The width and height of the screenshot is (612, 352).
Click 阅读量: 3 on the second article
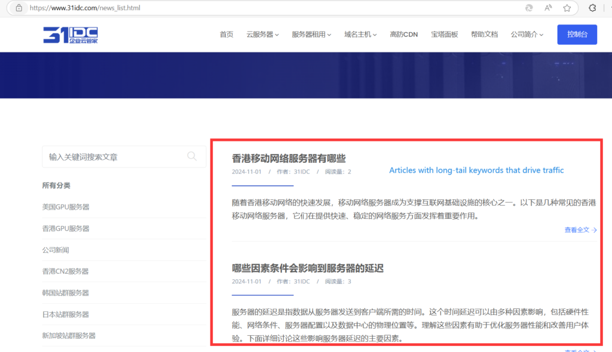[x=338, y=282]
